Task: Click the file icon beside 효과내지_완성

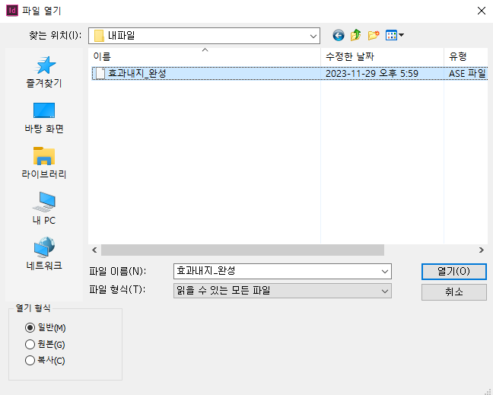Action: pos(100,74)
